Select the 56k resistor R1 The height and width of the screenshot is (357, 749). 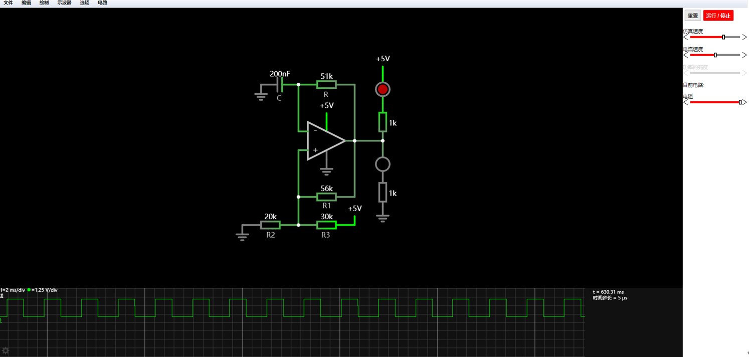[326, 197]
